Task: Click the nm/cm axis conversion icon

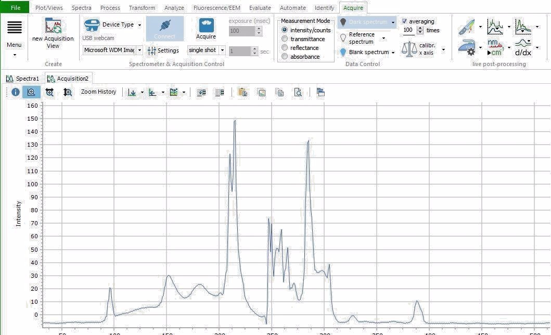Action: pos(495,47)
